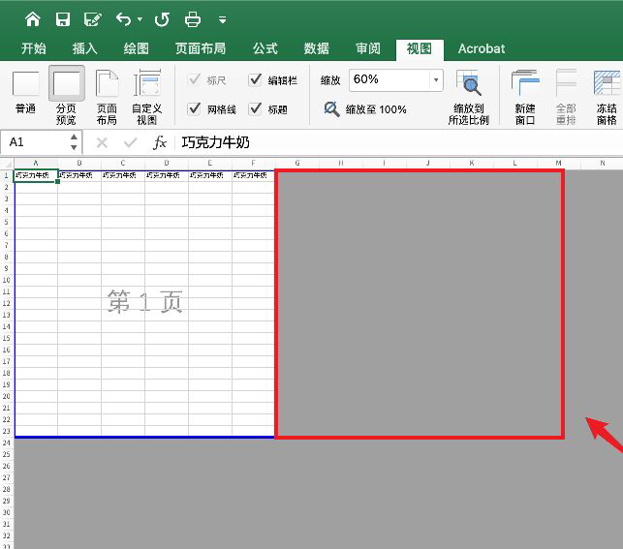Image resolution: width=623 pixels, height=549 pixels.
Task: Click the Home icon in quick access toolbar
Action: pos(32,19)
